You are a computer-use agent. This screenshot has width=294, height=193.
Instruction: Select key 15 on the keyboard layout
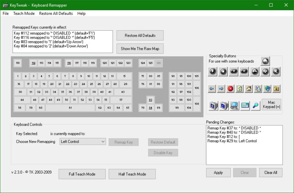(x=124, y=76)
